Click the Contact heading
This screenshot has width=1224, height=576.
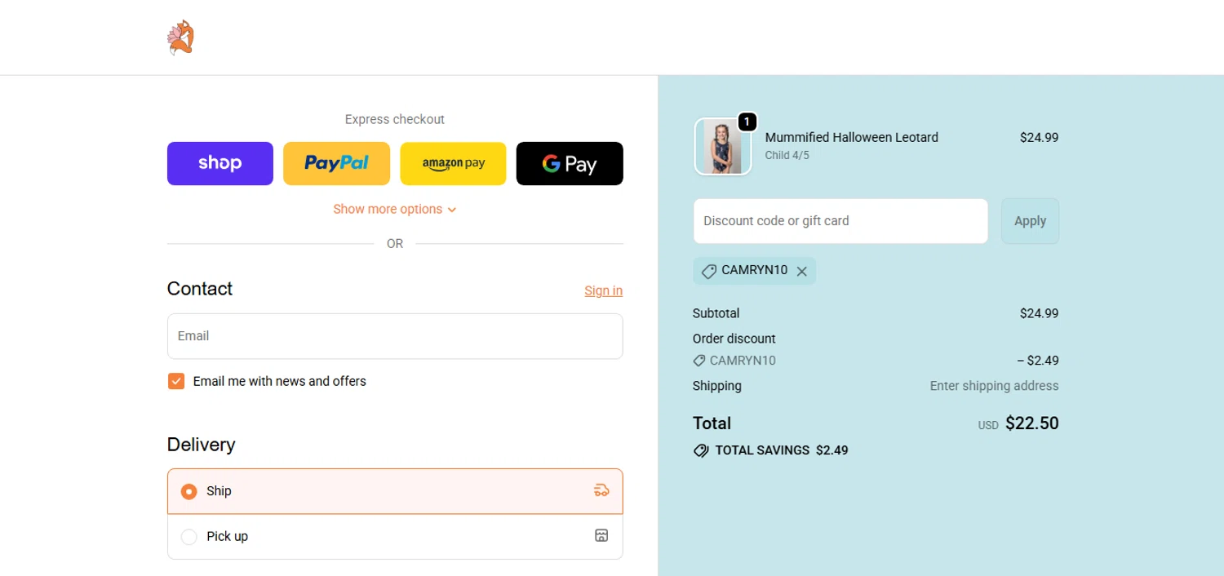(x=200, y=289)
